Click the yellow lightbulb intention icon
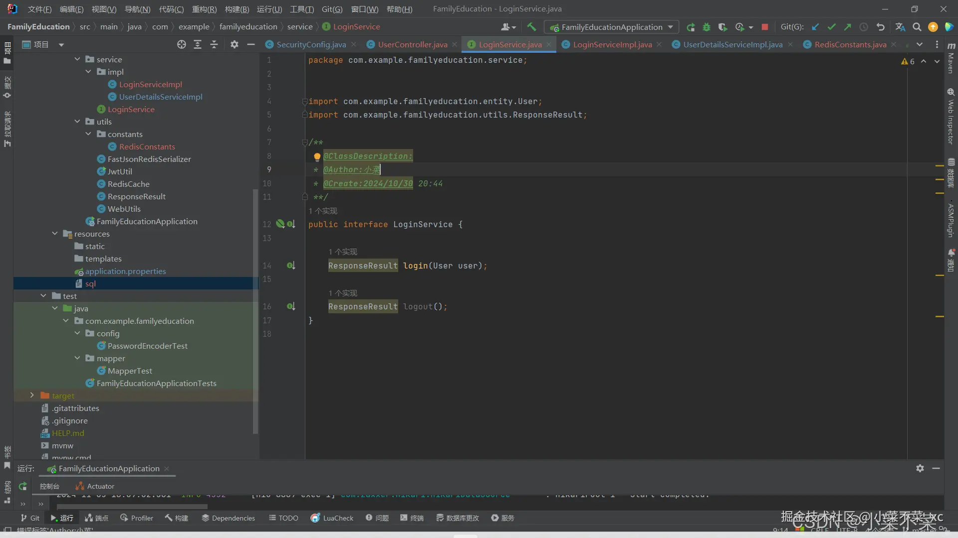Viewport: 958px width, 538px height. (x=317, y=157)
